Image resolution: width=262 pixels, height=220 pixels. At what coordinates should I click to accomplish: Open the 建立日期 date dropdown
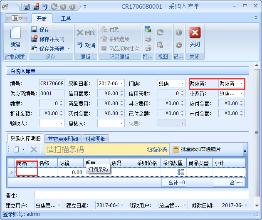[x=122, y=205]
